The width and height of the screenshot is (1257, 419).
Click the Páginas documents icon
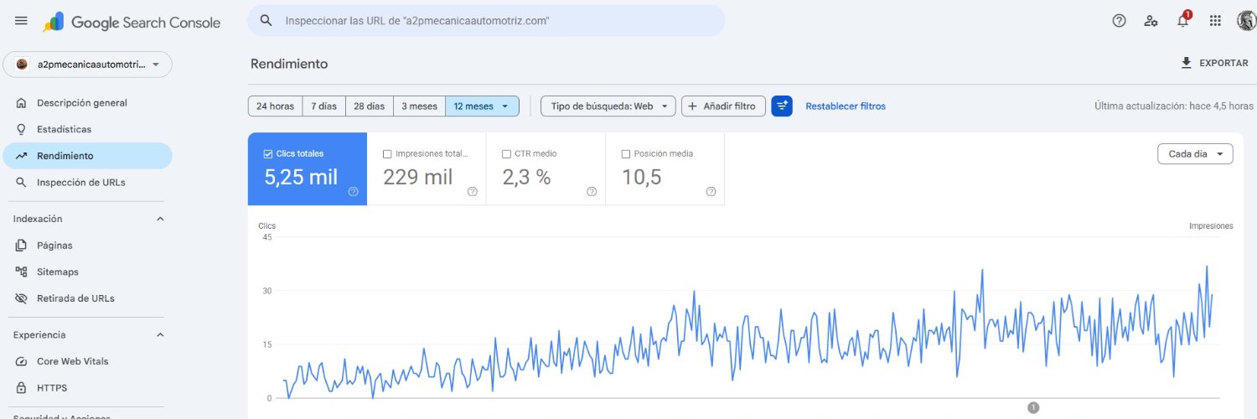(21, 246)
